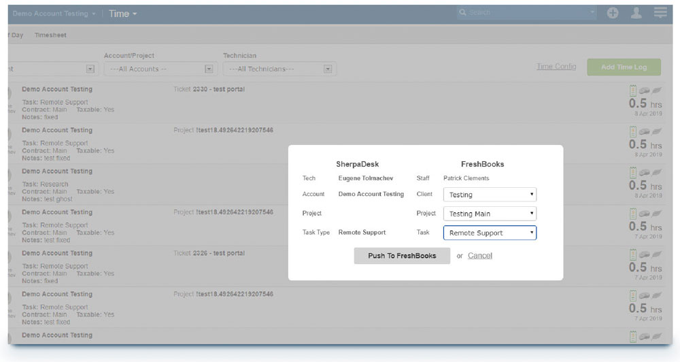Expand the Project dropdown showing Testing Main
Viewport: 680px width, 362px height.
click(490, 214)
